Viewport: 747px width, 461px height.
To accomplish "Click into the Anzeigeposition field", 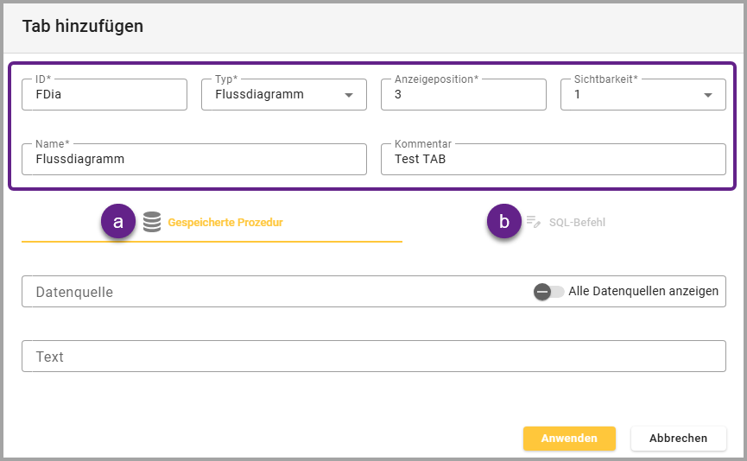I will pyautogui.click(x=463, y=95).
